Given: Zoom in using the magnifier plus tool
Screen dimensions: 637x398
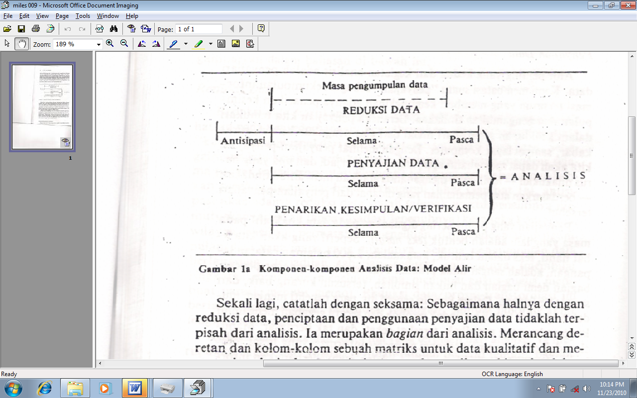Looking at the screenshot, I should [109, 43].
